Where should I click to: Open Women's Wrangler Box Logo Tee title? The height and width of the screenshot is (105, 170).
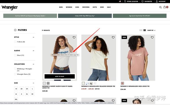click(135, 86)
